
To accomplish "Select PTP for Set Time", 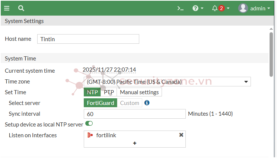I will (109, 92).
